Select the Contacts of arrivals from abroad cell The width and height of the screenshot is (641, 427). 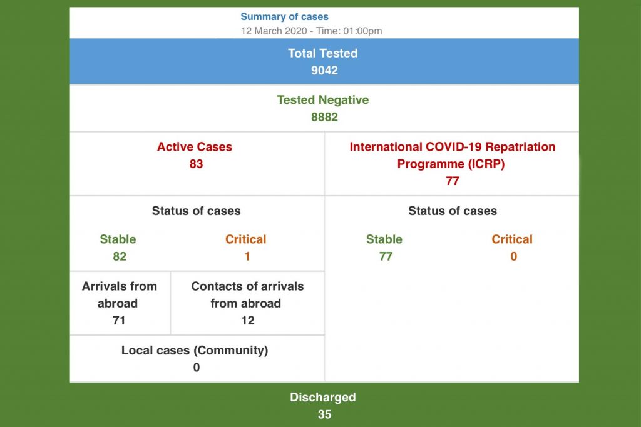[247, 303]
